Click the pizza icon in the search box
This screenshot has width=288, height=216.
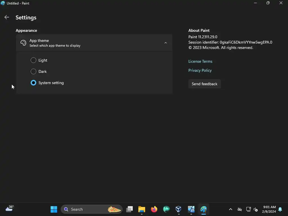(114, 209)
